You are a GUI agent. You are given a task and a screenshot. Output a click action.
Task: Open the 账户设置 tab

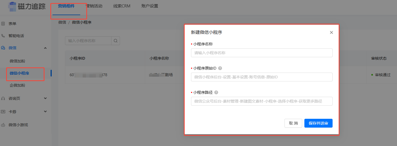click(x=150, y=6)
